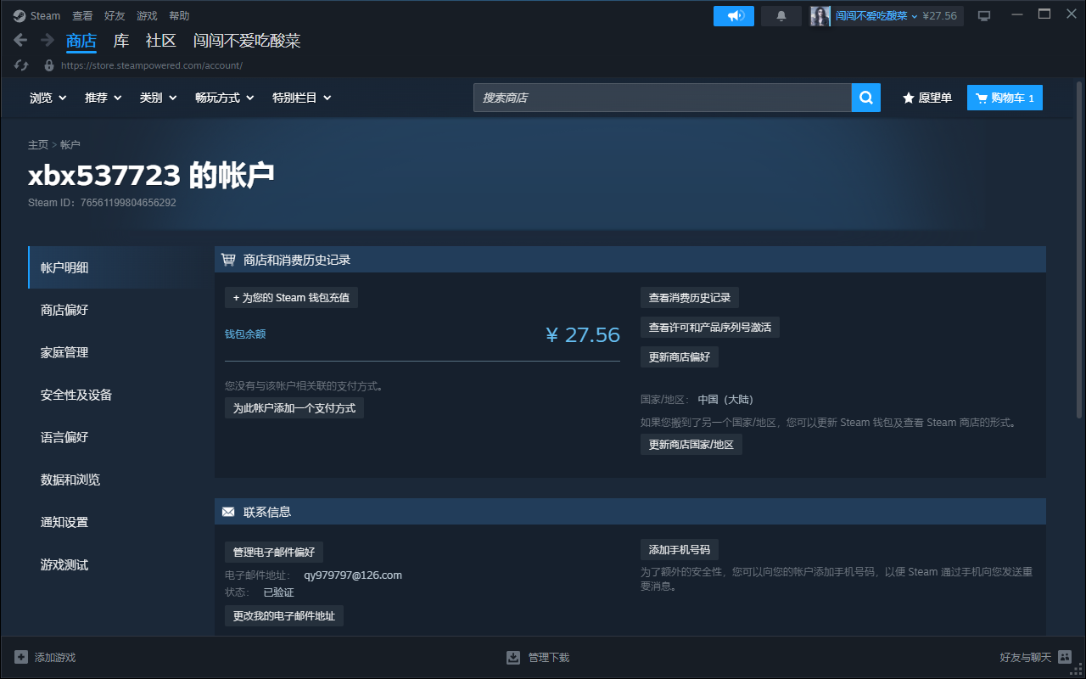
Task: Open the 游戏 menu
Action: pos(147,16)
